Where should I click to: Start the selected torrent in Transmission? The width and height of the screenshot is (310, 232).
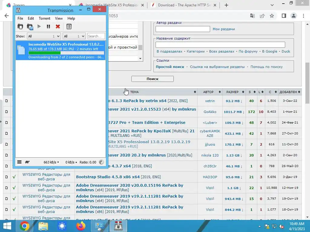(x=39, y=27)
